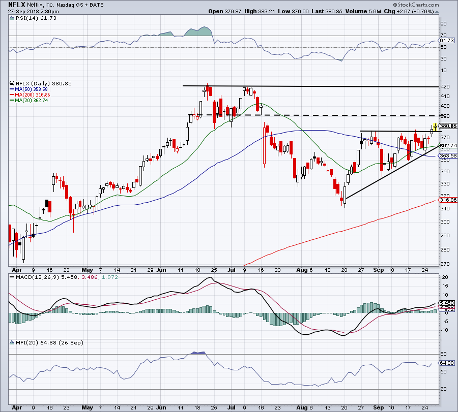Click the 'MFI(20) 64.88 (26 Sep)' panel label
Viewport: 458px width, 412px height.
tap(49, 342)
